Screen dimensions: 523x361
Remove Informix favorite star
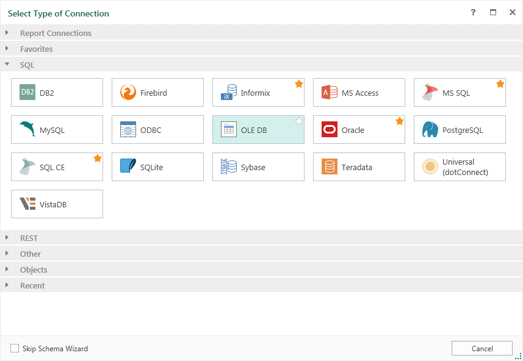click(299, 84)
